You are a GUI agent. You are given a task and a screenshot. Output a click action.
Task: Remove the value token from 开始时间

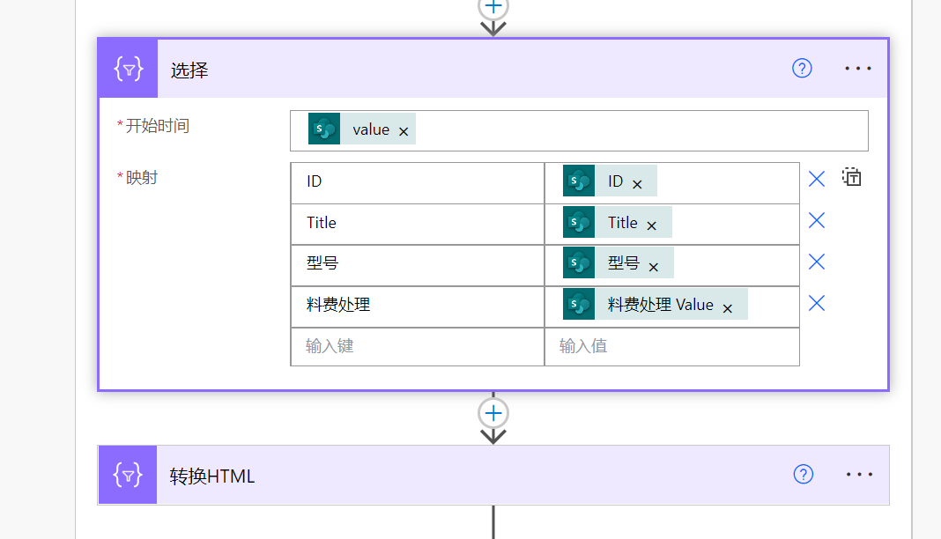[404, 131]
